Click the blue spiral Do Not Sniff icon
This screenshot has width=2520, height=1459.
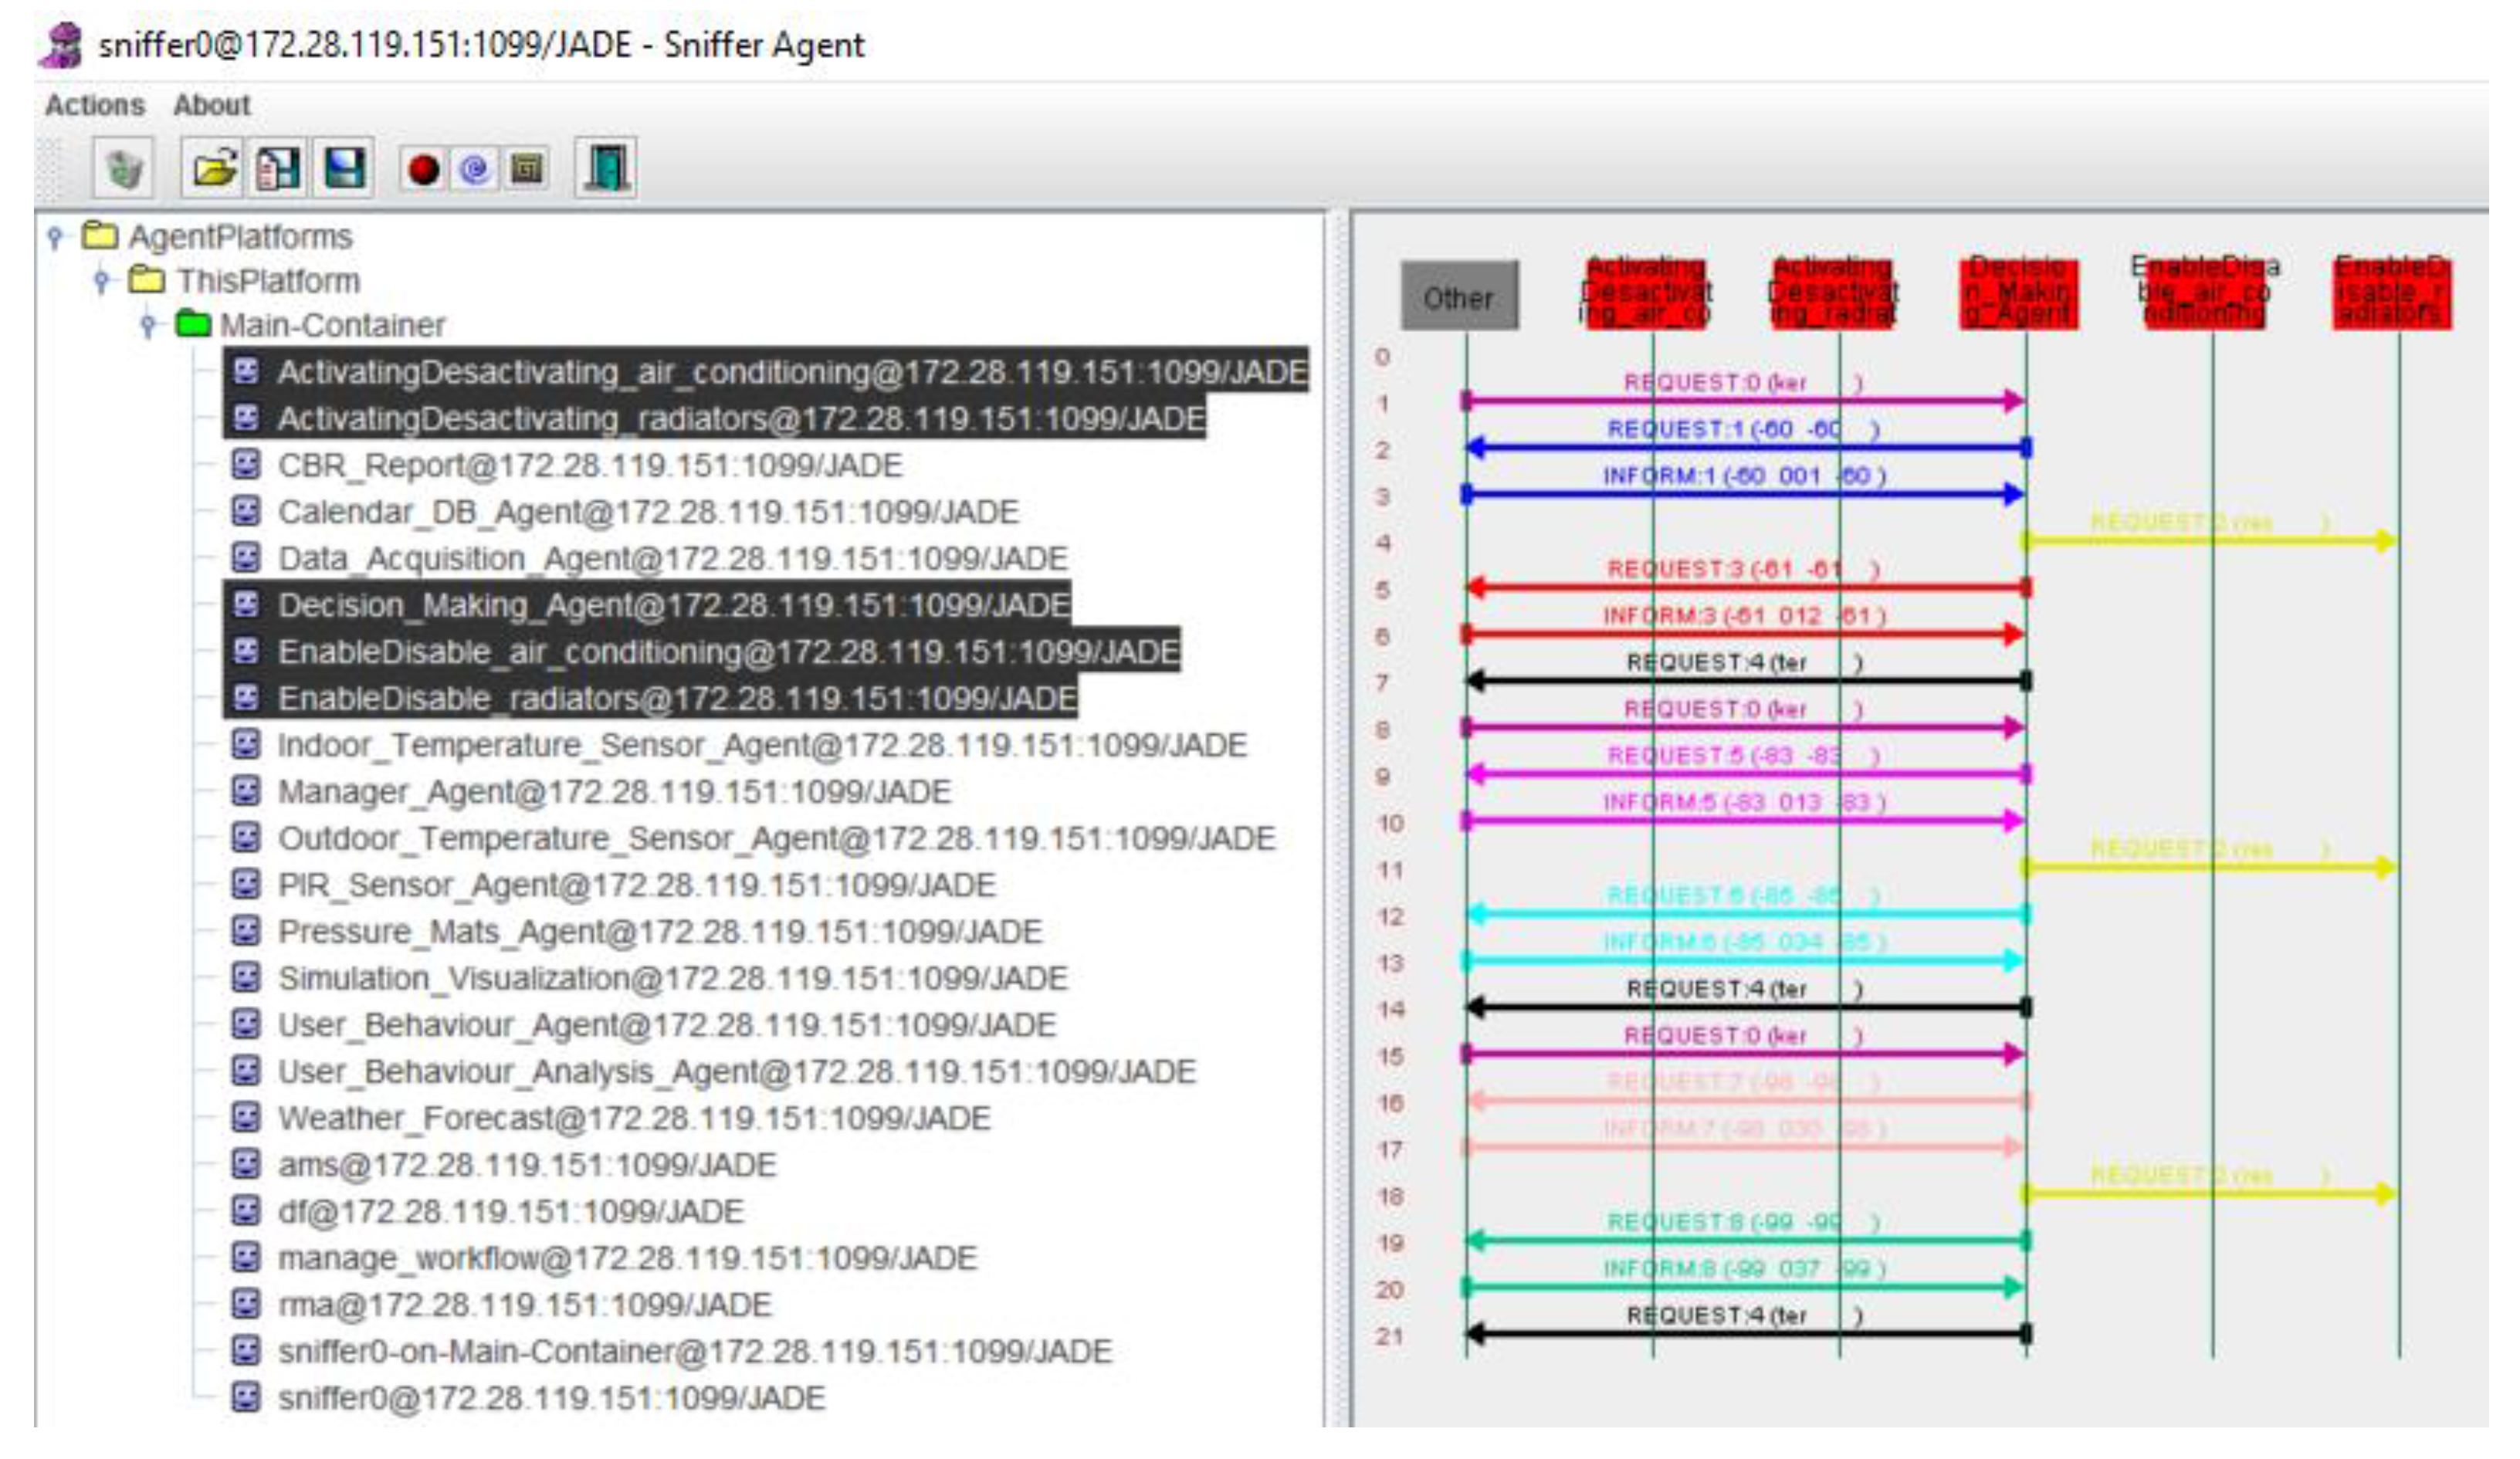tap(474, 168)
